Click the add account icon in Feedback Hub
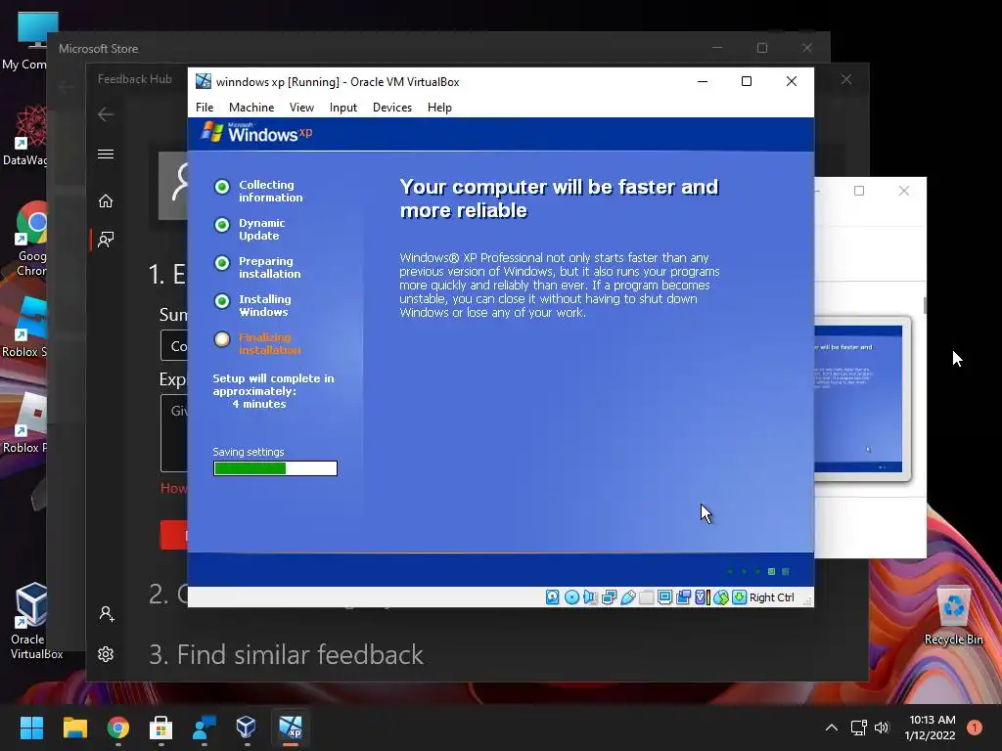This screenshot has height=751, width=1002. point(106,614)
